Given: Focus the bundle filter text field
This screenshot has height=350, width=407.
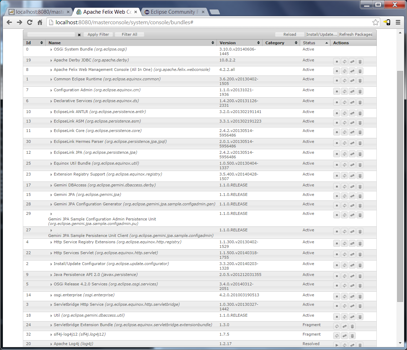Looking at the screenshot, I should click(51, 34).
